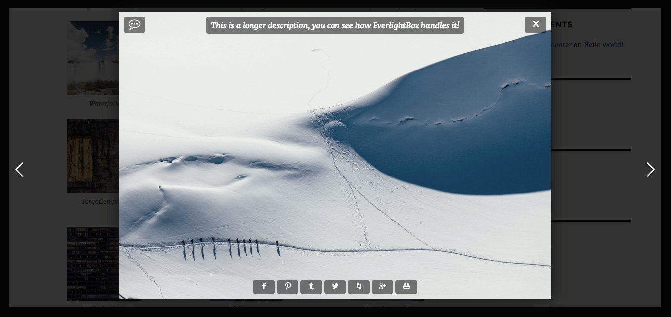Click the Waterfalls thumbnail behind the lightbox
This screenshot has width=671, height=317.
tap(93, 58)
